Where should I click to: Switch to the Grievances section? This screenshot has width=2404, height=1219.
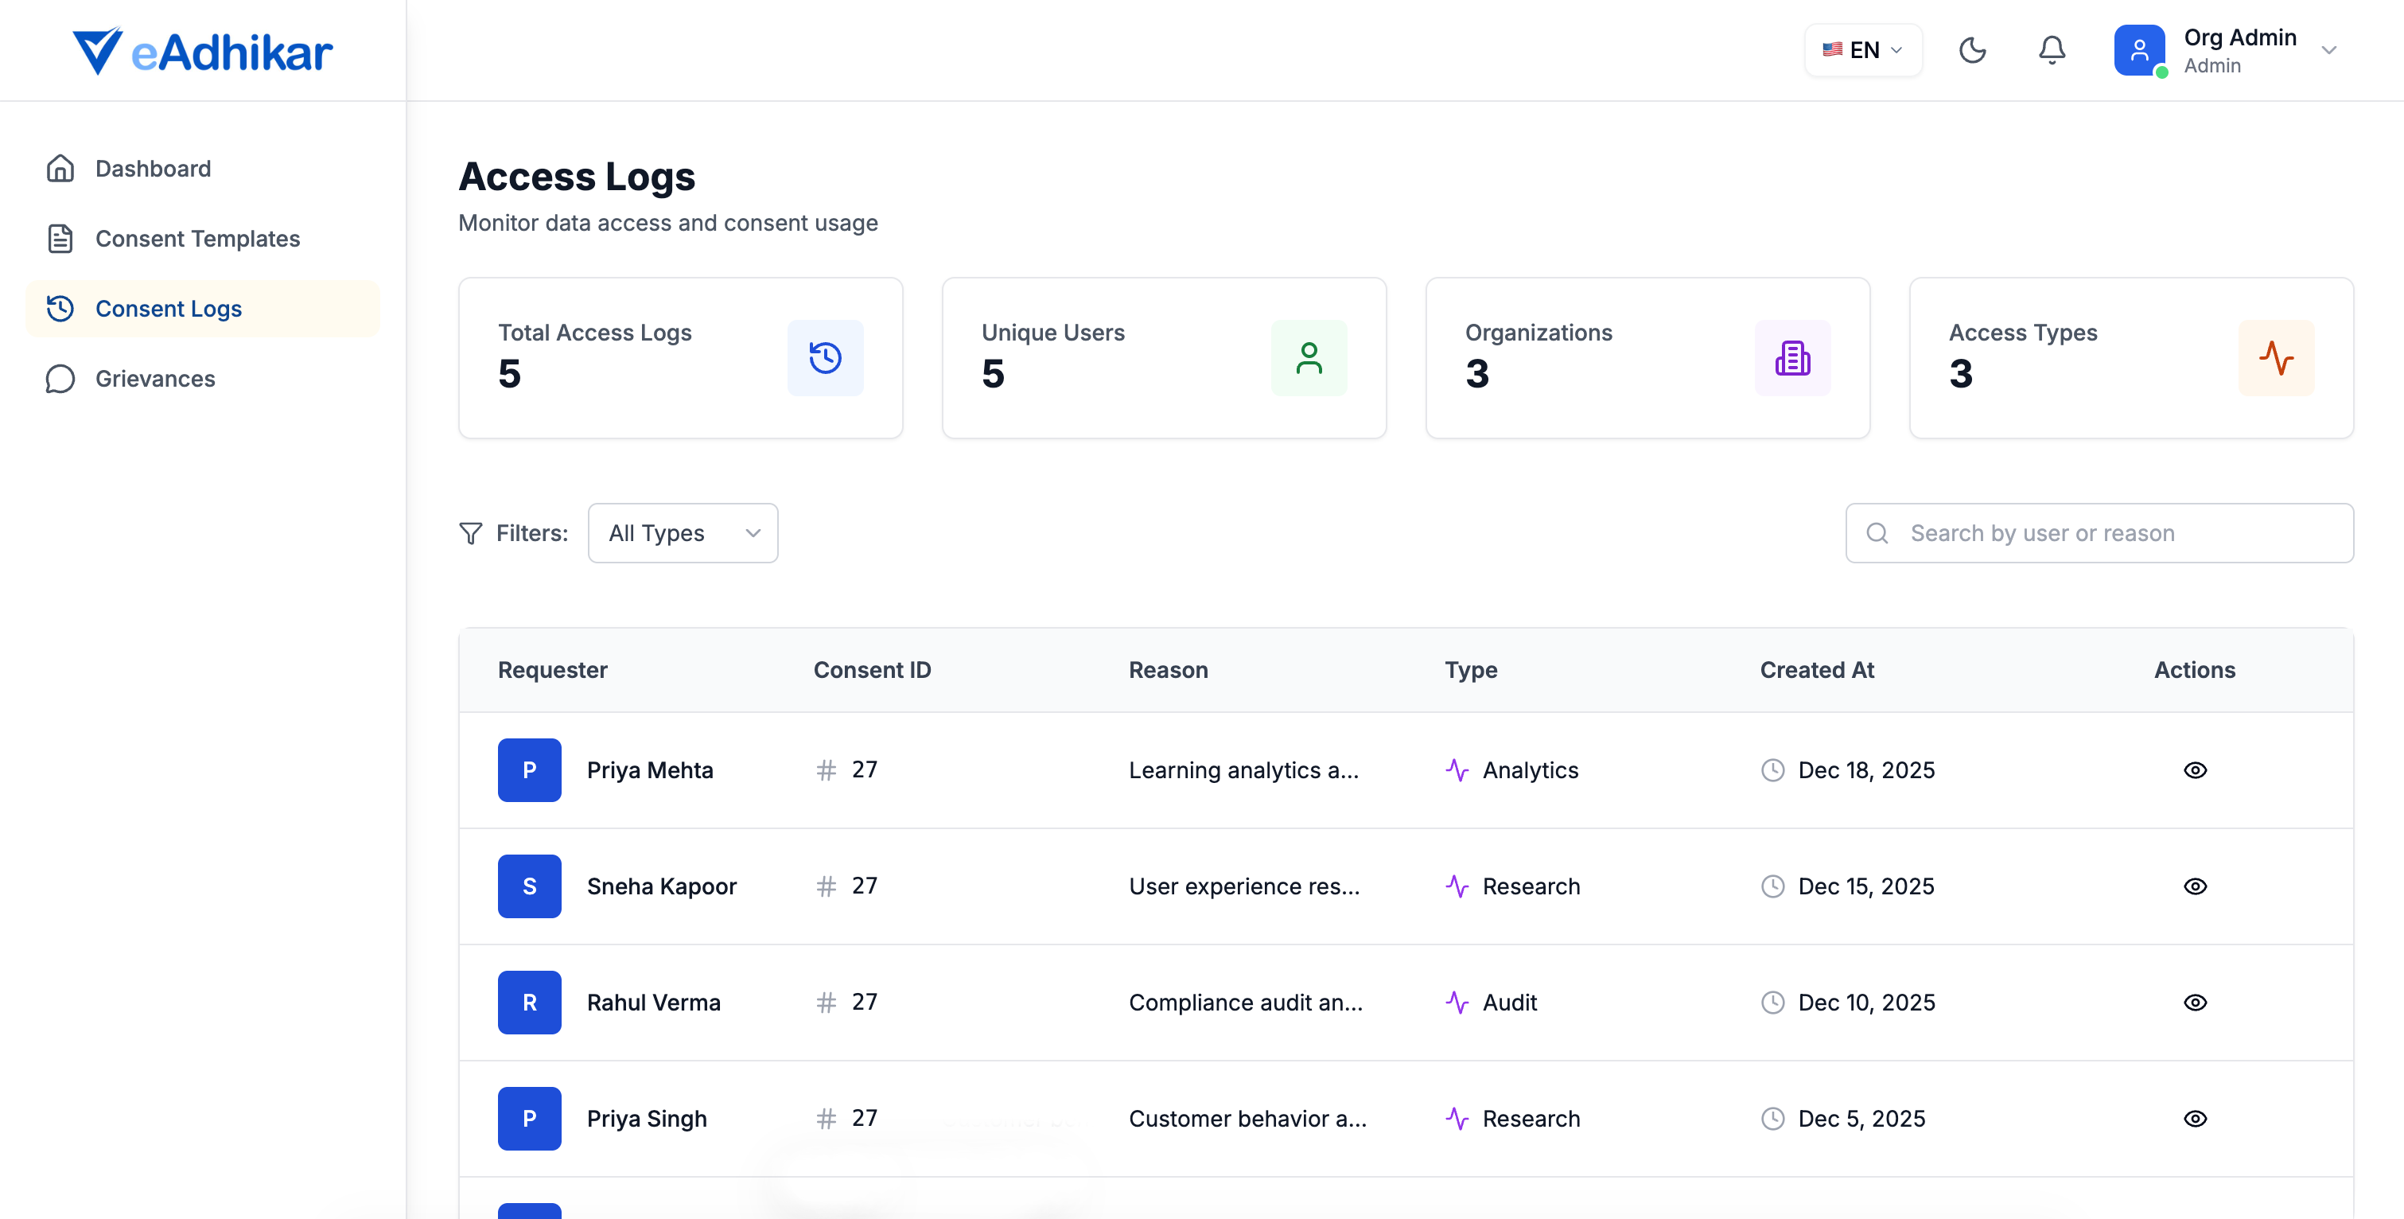click(x=155, y=379)
